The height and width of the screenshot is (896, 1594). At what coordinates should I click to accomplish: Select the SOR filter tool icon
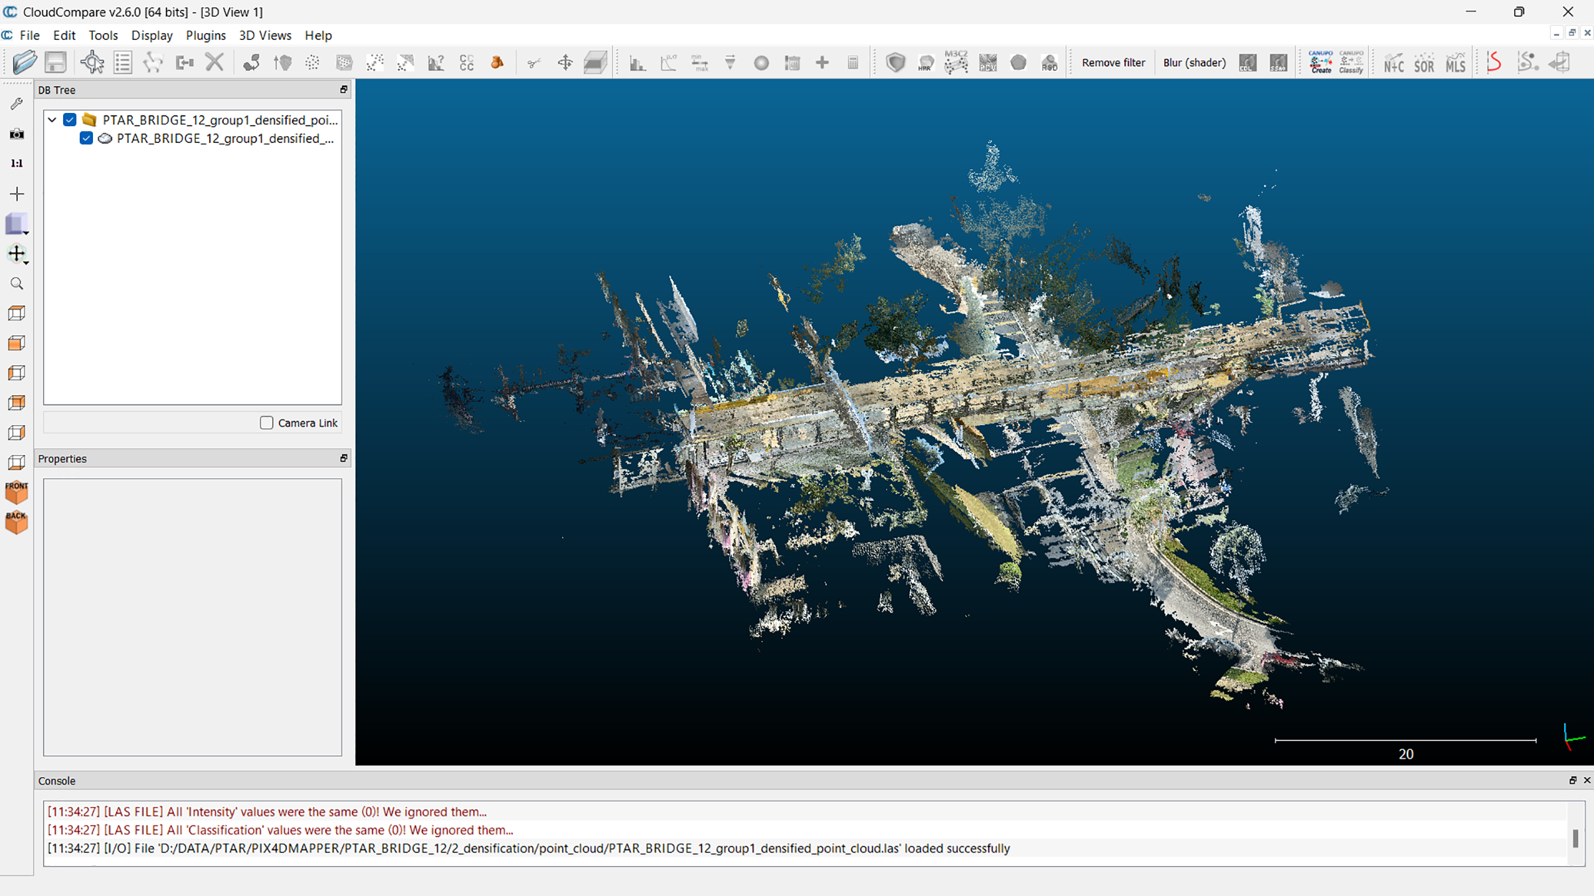point(1424,64)
